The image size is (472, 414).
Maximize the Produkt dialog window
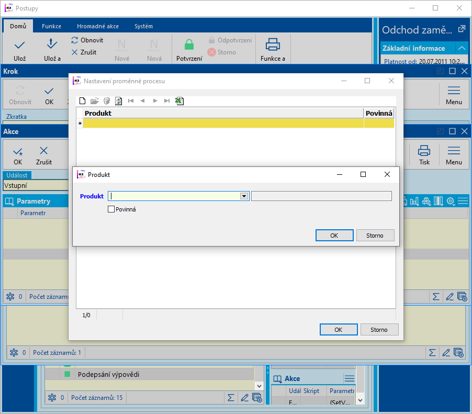point(363,174)
